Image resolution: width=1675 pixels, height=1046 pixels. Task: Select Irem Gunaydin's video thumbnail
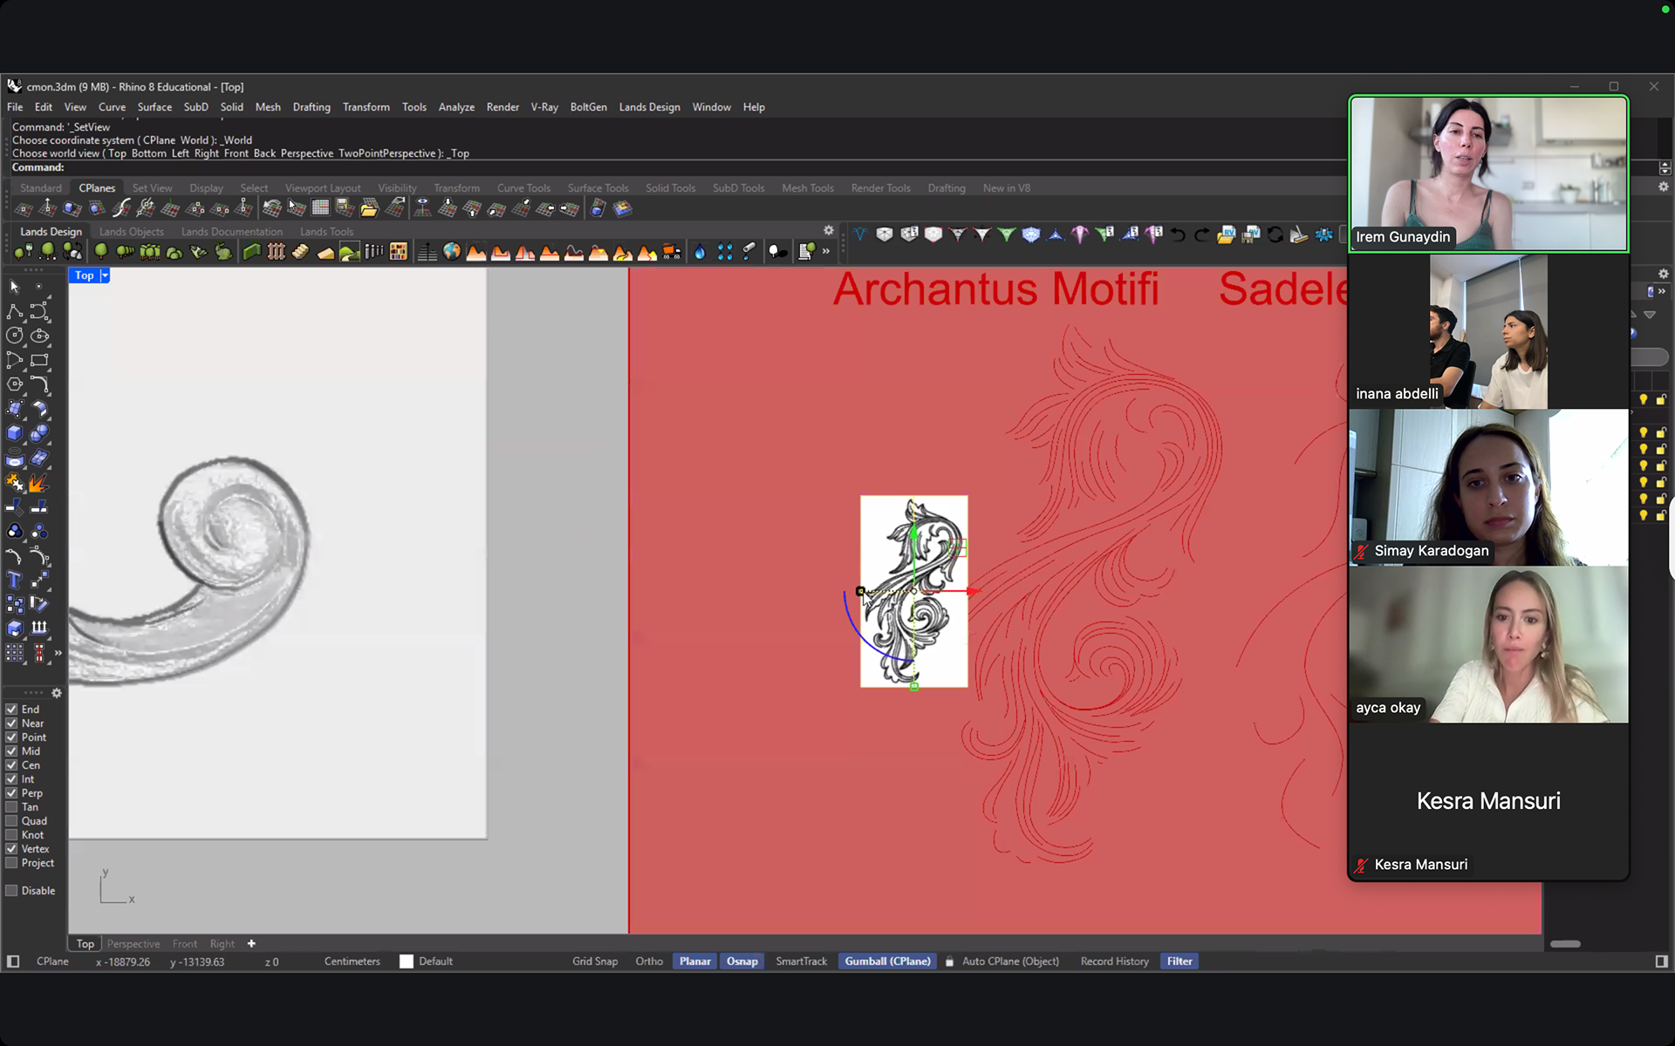click(1488, 173)
